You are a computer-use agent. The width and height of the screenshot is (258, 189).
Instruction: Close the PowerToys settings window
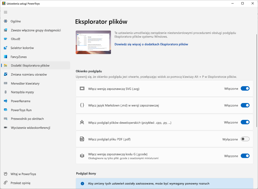(x=252, y=3)
